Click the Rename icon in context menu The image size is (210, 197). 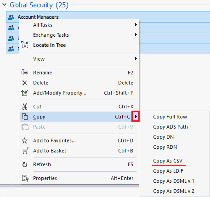click(x=25, y=73)
